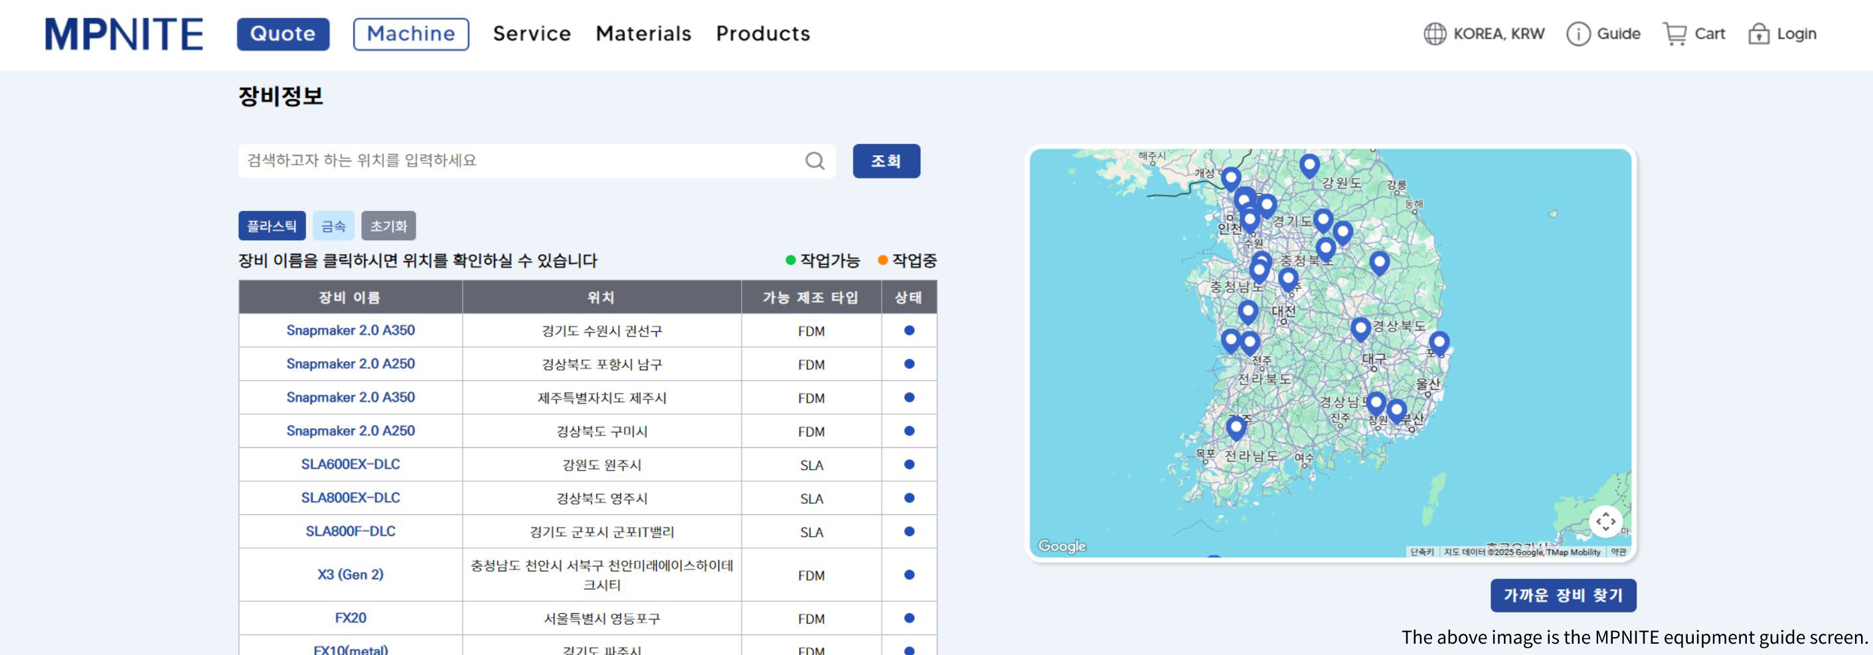The width and height of the screenshot is (1873, 655).
Task: Click the 가까운 장비 찾기 button
Action: pos(1563,595)
